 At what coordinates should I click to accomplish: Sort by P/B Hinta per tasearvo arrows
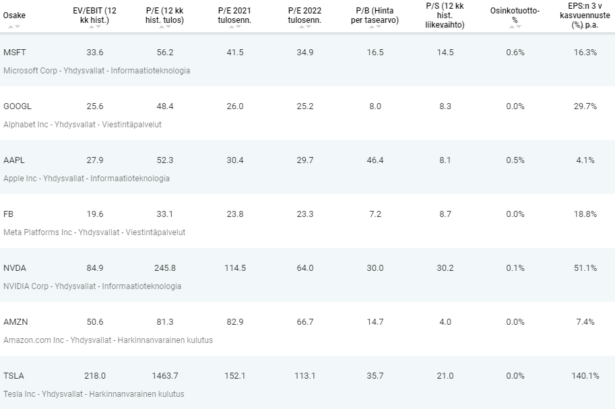pos(375,27)
